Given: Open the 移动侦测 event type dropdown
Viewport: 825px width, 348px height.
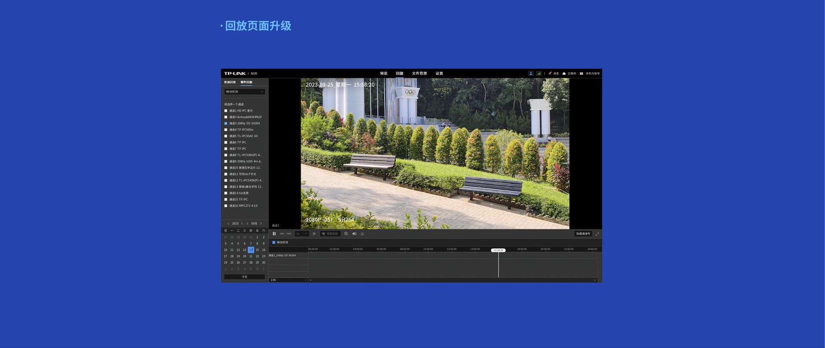Looking at the screenshot, I should pos(244,92).
